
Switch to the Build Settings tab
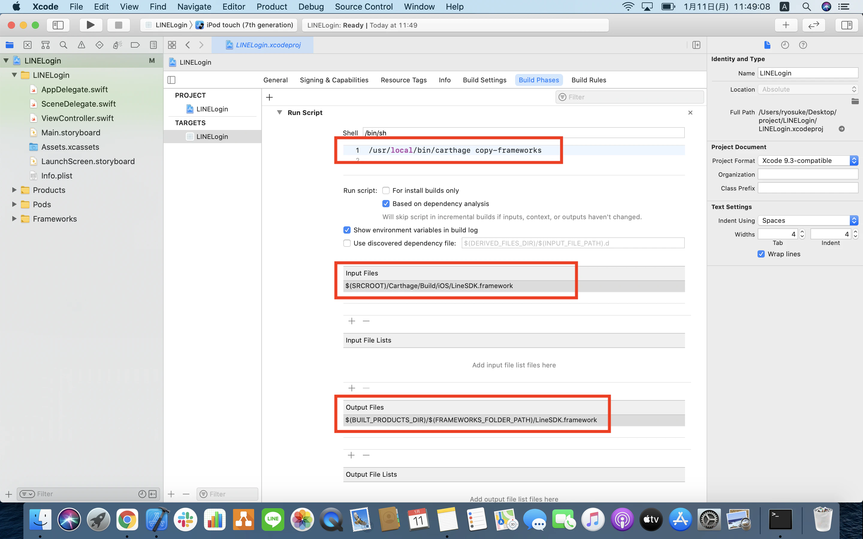(484, 80)
